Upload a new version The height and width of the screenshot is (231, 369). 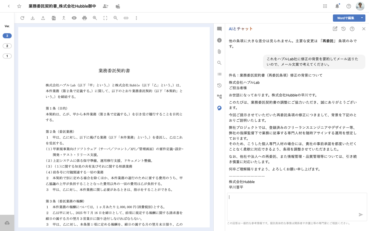[x=43, y=18]
